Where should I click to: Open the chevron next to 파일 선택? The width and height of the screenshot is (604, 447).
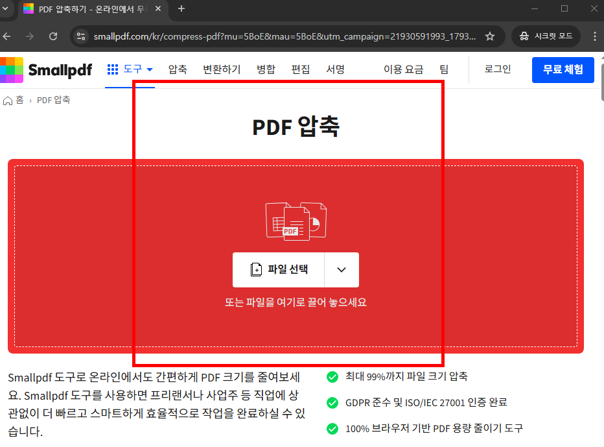click(x=342, y=270)
